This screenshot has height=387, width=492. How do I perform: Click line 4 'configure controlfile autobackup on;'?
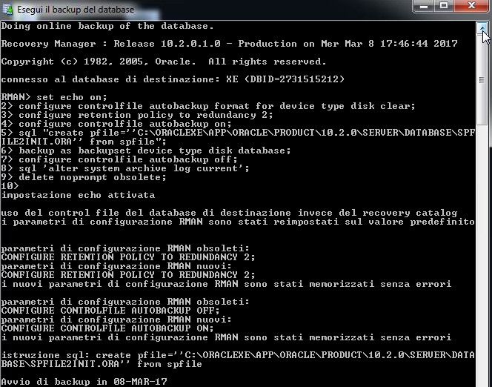(116, 124)
